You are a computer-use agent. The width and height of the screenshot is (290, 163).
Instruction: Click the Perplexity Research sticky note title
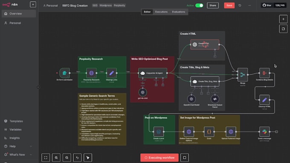tap(91, 59)
